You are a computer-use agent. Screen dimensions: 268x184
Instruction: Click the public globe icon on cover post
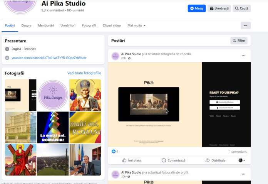[129, 58]
